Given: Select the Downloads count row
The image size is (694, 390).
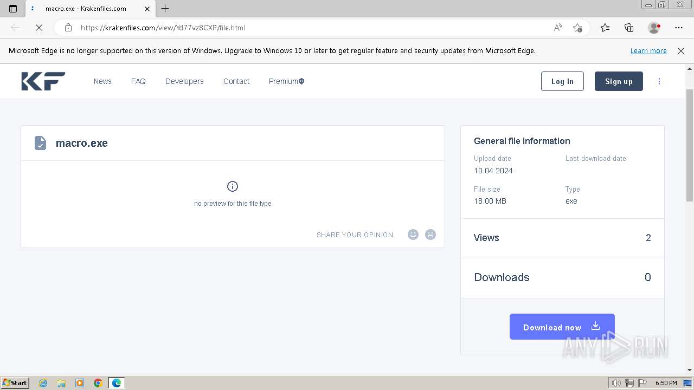Looking at the screenshot, I should click(562, 277).
